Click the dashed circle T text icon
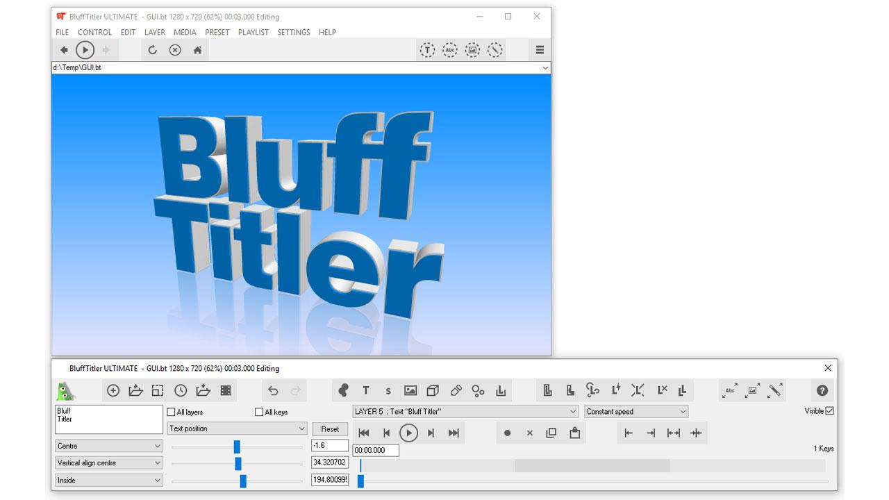Image resolution: width=889 pixels, height=500 pixels. click(x=427, y=50)
